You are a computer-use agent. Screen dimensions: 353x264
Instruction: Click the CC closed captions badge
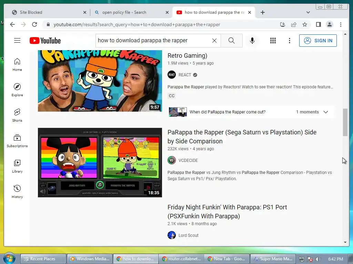(x=172, y=96)
